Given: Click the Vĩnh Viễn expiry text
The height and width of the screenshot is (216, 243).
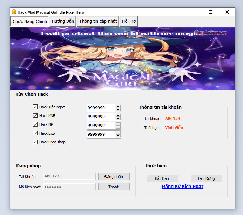Looking at the screenshot, I should click(174, 128).
